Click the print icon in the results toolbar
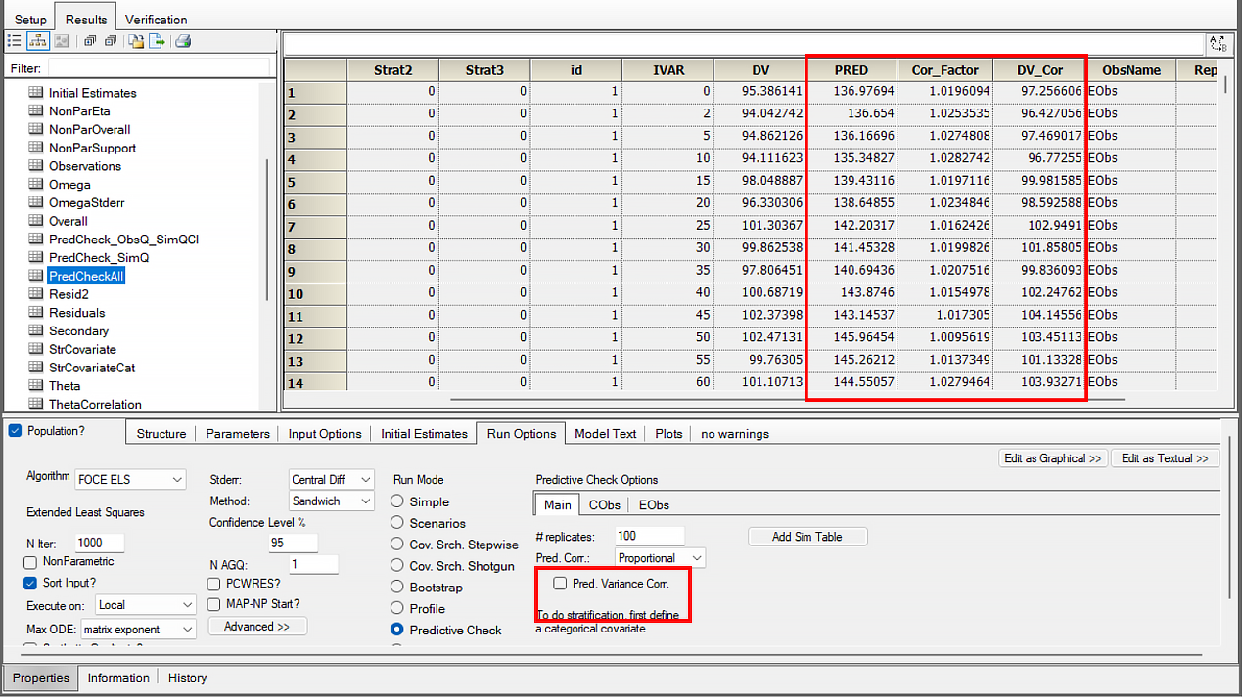The width and height of the screenshot is (1242, 697). click(x=183, y=41)
